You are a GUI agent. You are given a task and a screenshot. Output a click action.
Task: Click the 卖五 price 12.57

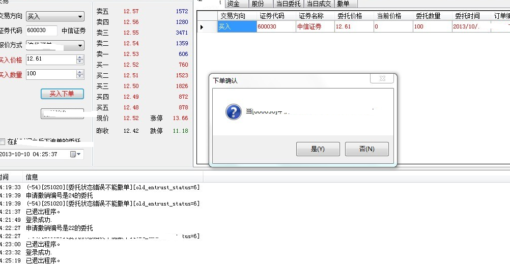(x=131, y=11)
